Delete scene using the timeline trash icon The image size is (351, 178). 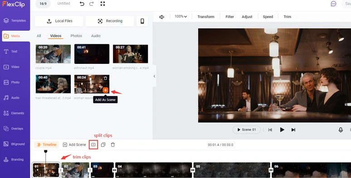(x=113, y=144)
